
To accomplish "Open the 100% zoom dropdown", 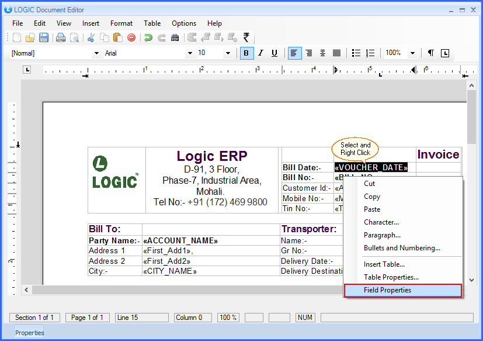I will pos(412,53).
